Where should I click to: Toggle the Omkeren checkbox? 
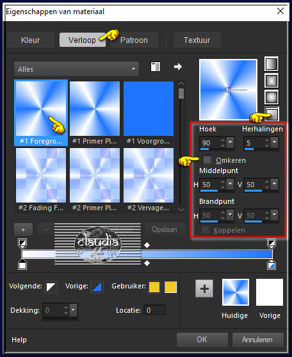point(207,160)
